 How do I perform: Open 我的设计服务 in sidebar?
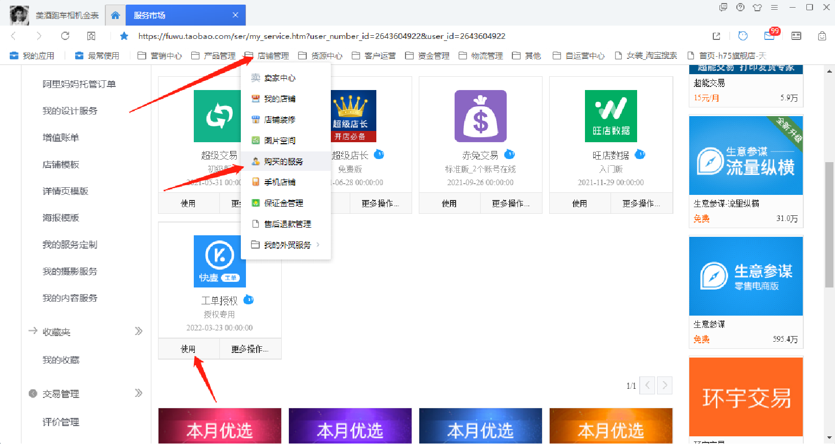[70, 110]
